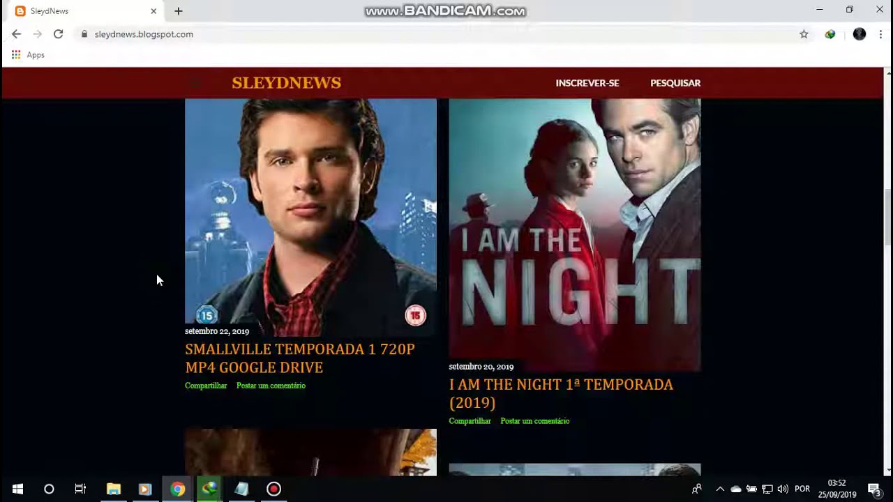
Task: Click Postar um comentário under Smallville post
Action: click(x=271, y=386)
